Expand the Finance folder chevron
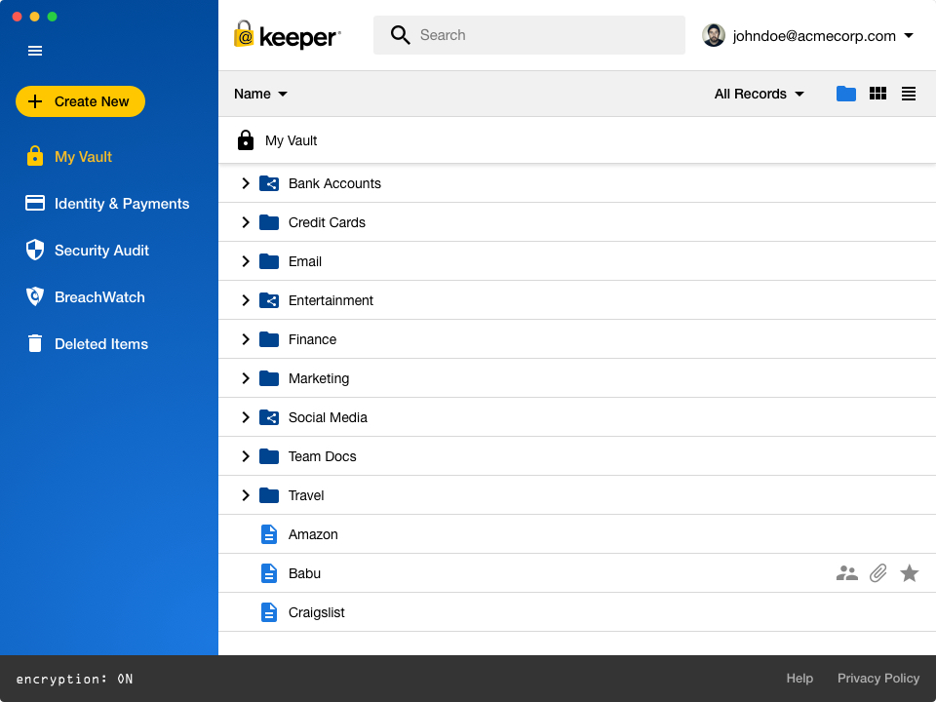The width and height of the screenshot is (936, 702). (246, 339)
